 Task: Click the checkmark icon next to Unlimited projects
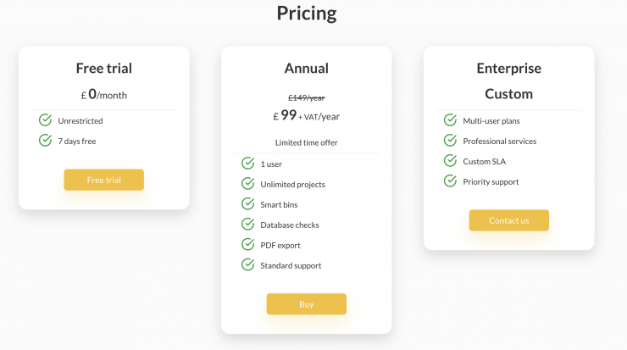tap(248, 184)
